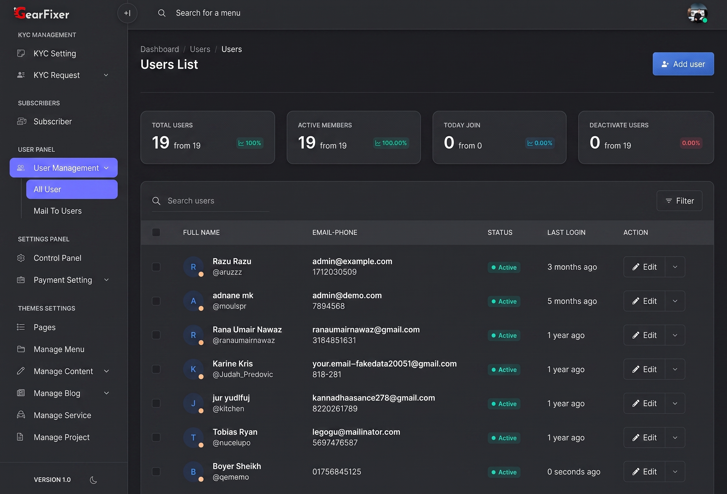This screenshot has width=727, height=494.
Task: Open action dropdown arrow for Razu Razu
Action: 675,267
